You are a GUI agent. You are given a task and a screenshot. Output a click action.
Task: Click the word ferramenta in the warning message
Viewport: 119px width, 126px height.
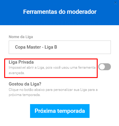point(87,67)
